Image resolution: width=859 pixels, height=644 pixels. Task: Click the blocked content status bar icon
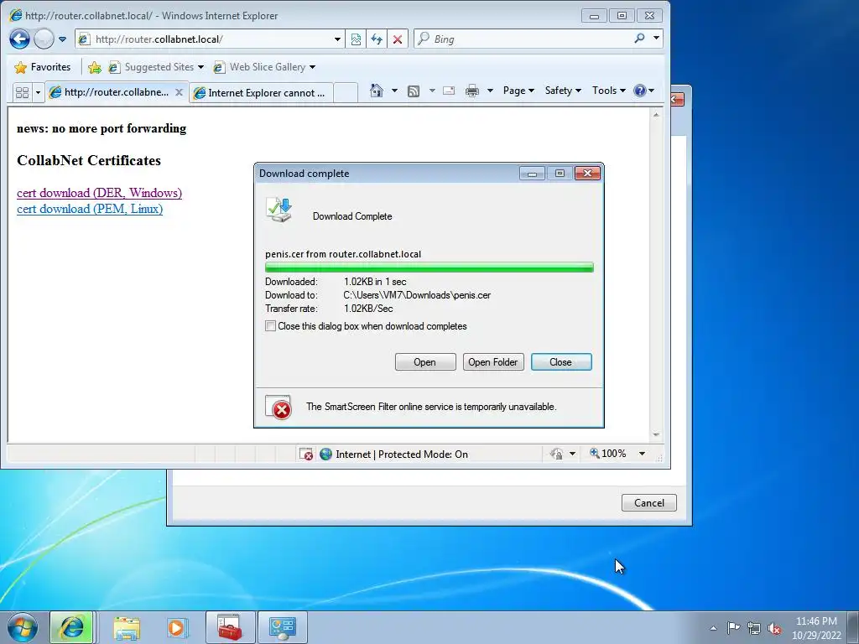tap(305, 454)
